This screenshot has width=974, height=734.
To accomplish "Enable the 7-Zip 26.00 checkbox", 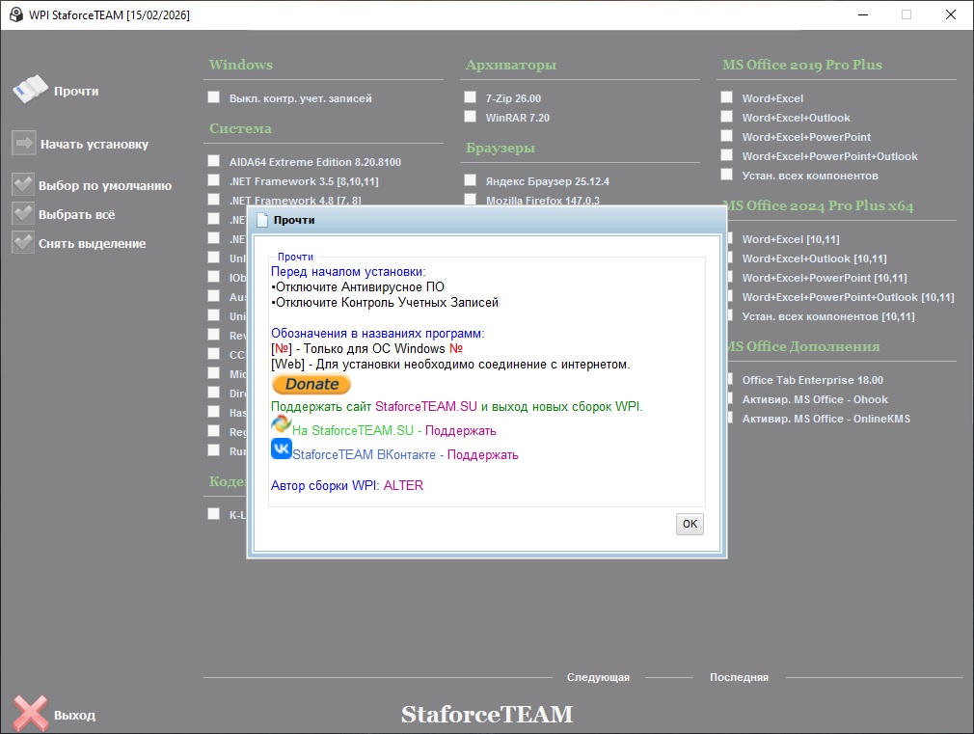I will 470,97.
